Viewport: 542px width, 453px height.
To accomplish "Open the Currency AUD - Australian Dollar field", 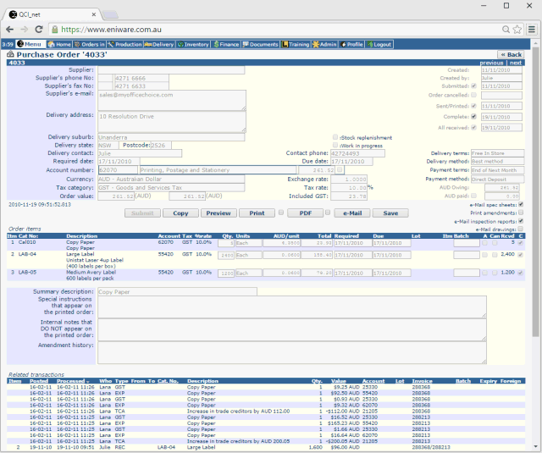I will [171, 179].
